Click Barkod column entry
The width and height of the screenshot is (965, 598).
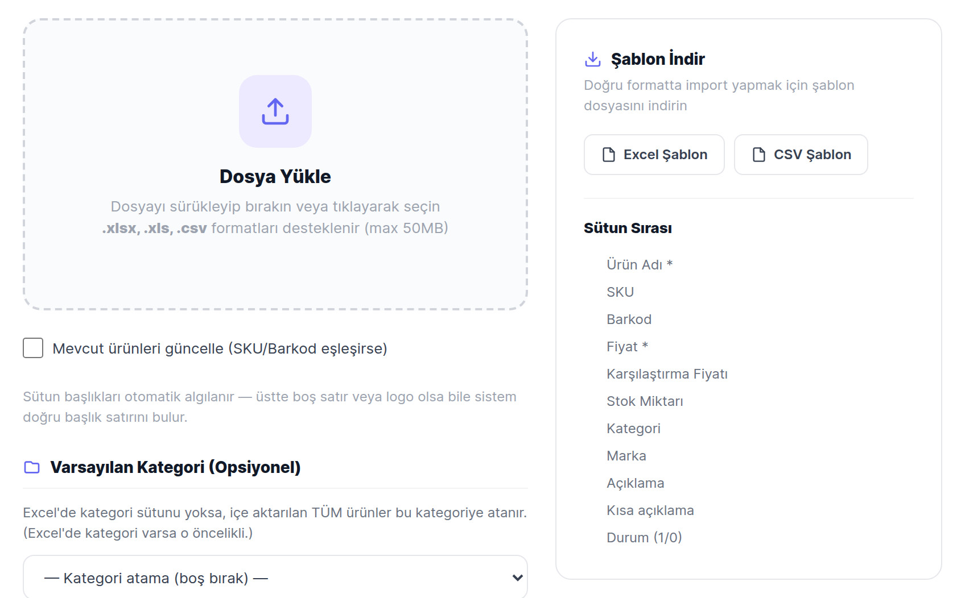point(629,319)
